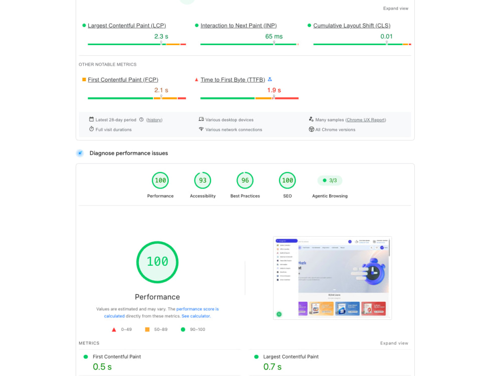The width and height of the screenshot is (501, 376).
Task: Open the Largest Contentful Paint (LCP) link
Action: pyautogui.click(x=127, y=26)
